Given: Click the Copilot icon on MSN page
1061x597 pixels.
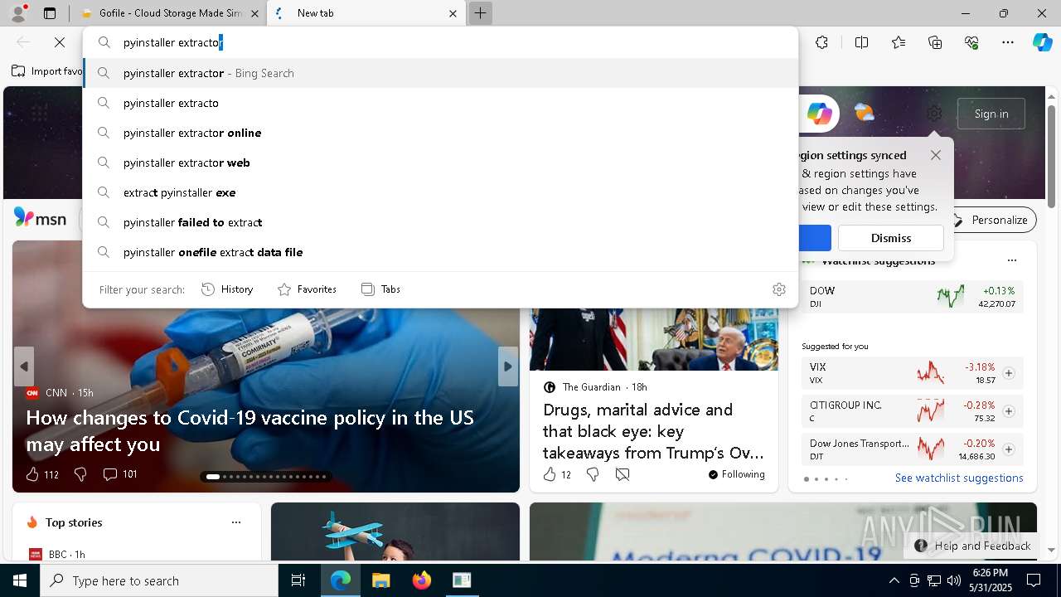Looking at the screenshot, I should pyautogui.click(x=819, y=114).
